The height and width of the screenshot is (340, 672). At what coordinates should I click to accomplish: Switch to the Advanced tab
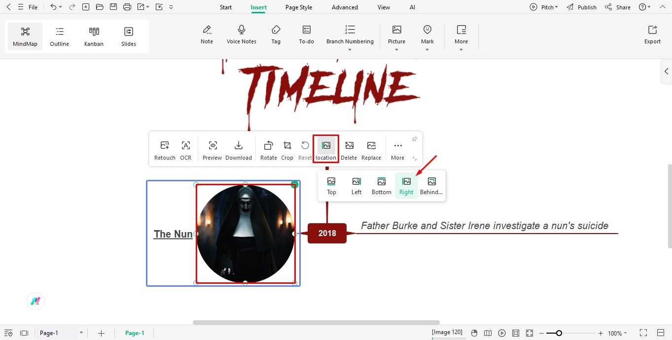(345, 7)
